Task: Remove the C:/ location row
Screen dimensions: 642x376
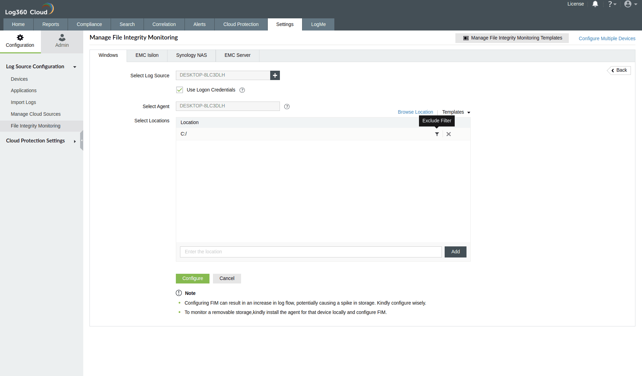Action: [x=448, y=134]
